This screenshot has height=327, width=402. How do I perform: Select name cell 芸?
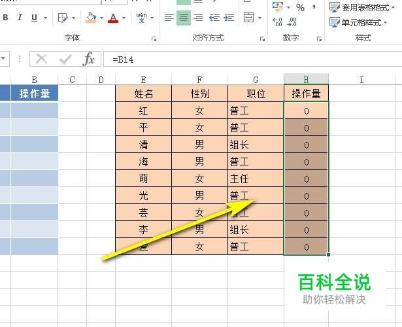click(144, 213)
